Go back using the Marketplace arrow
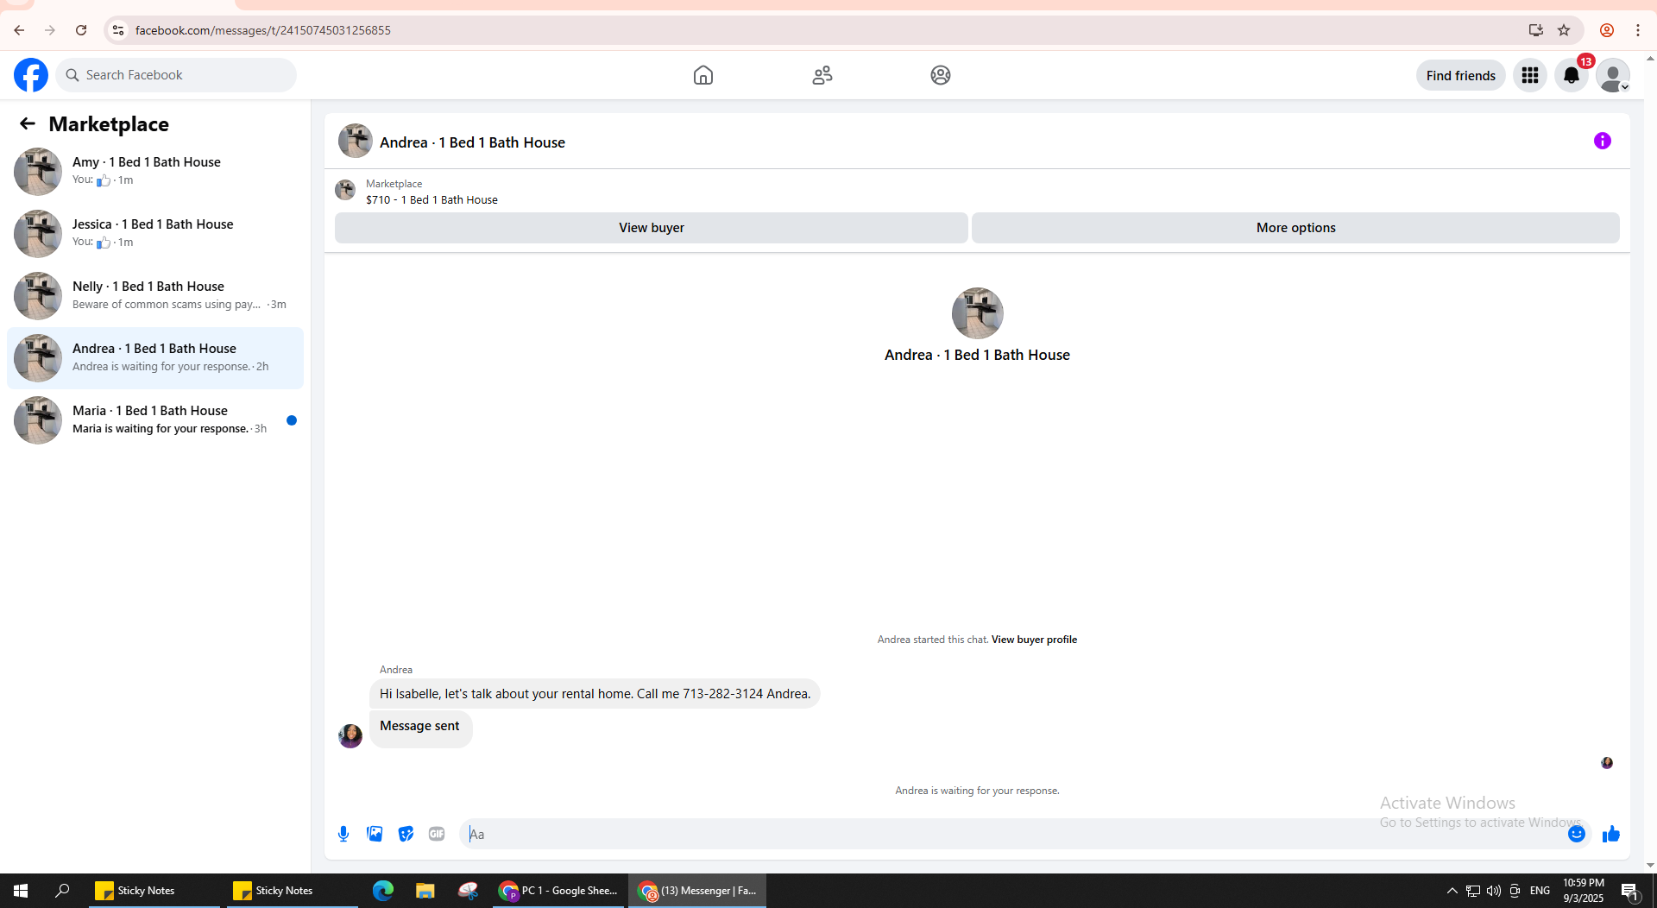This screenshot has height=908, width=1657. tap(28, 123)
